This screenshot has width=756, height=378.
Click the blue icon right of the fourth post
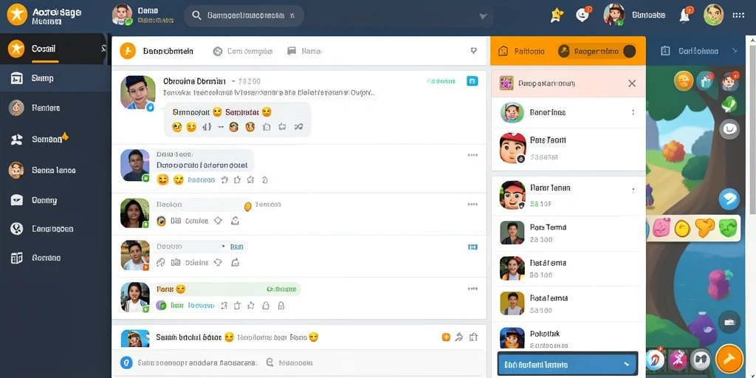472,247
